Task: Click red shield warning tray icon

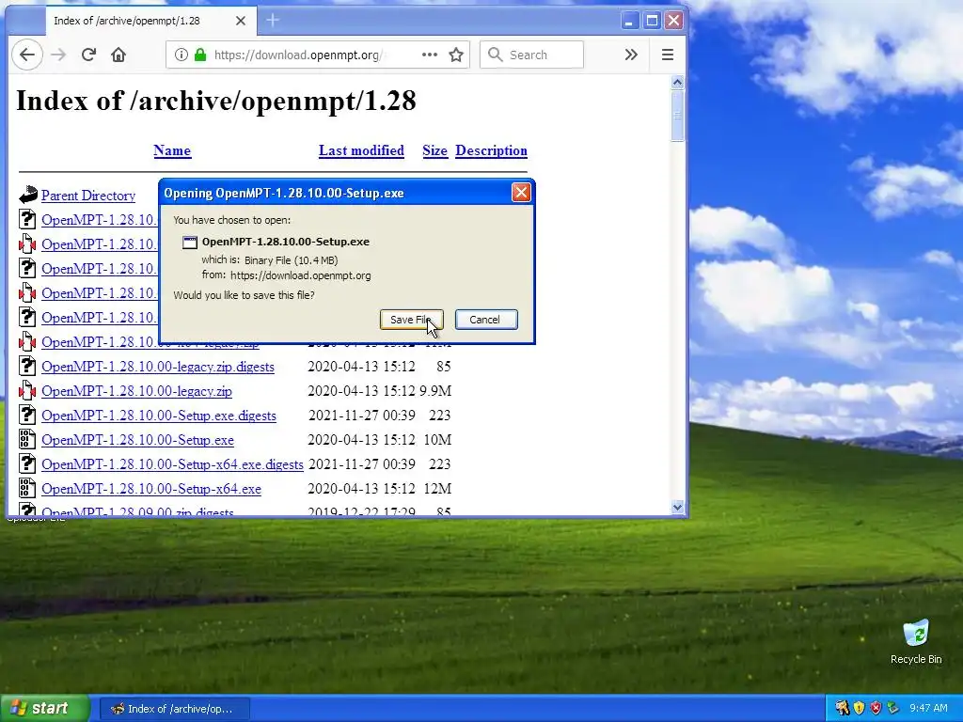Action: 876,709
